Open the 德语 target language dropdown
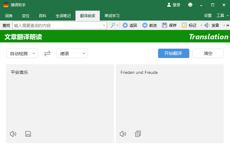The height and width of the screenshot is (164, 230). 72,53
